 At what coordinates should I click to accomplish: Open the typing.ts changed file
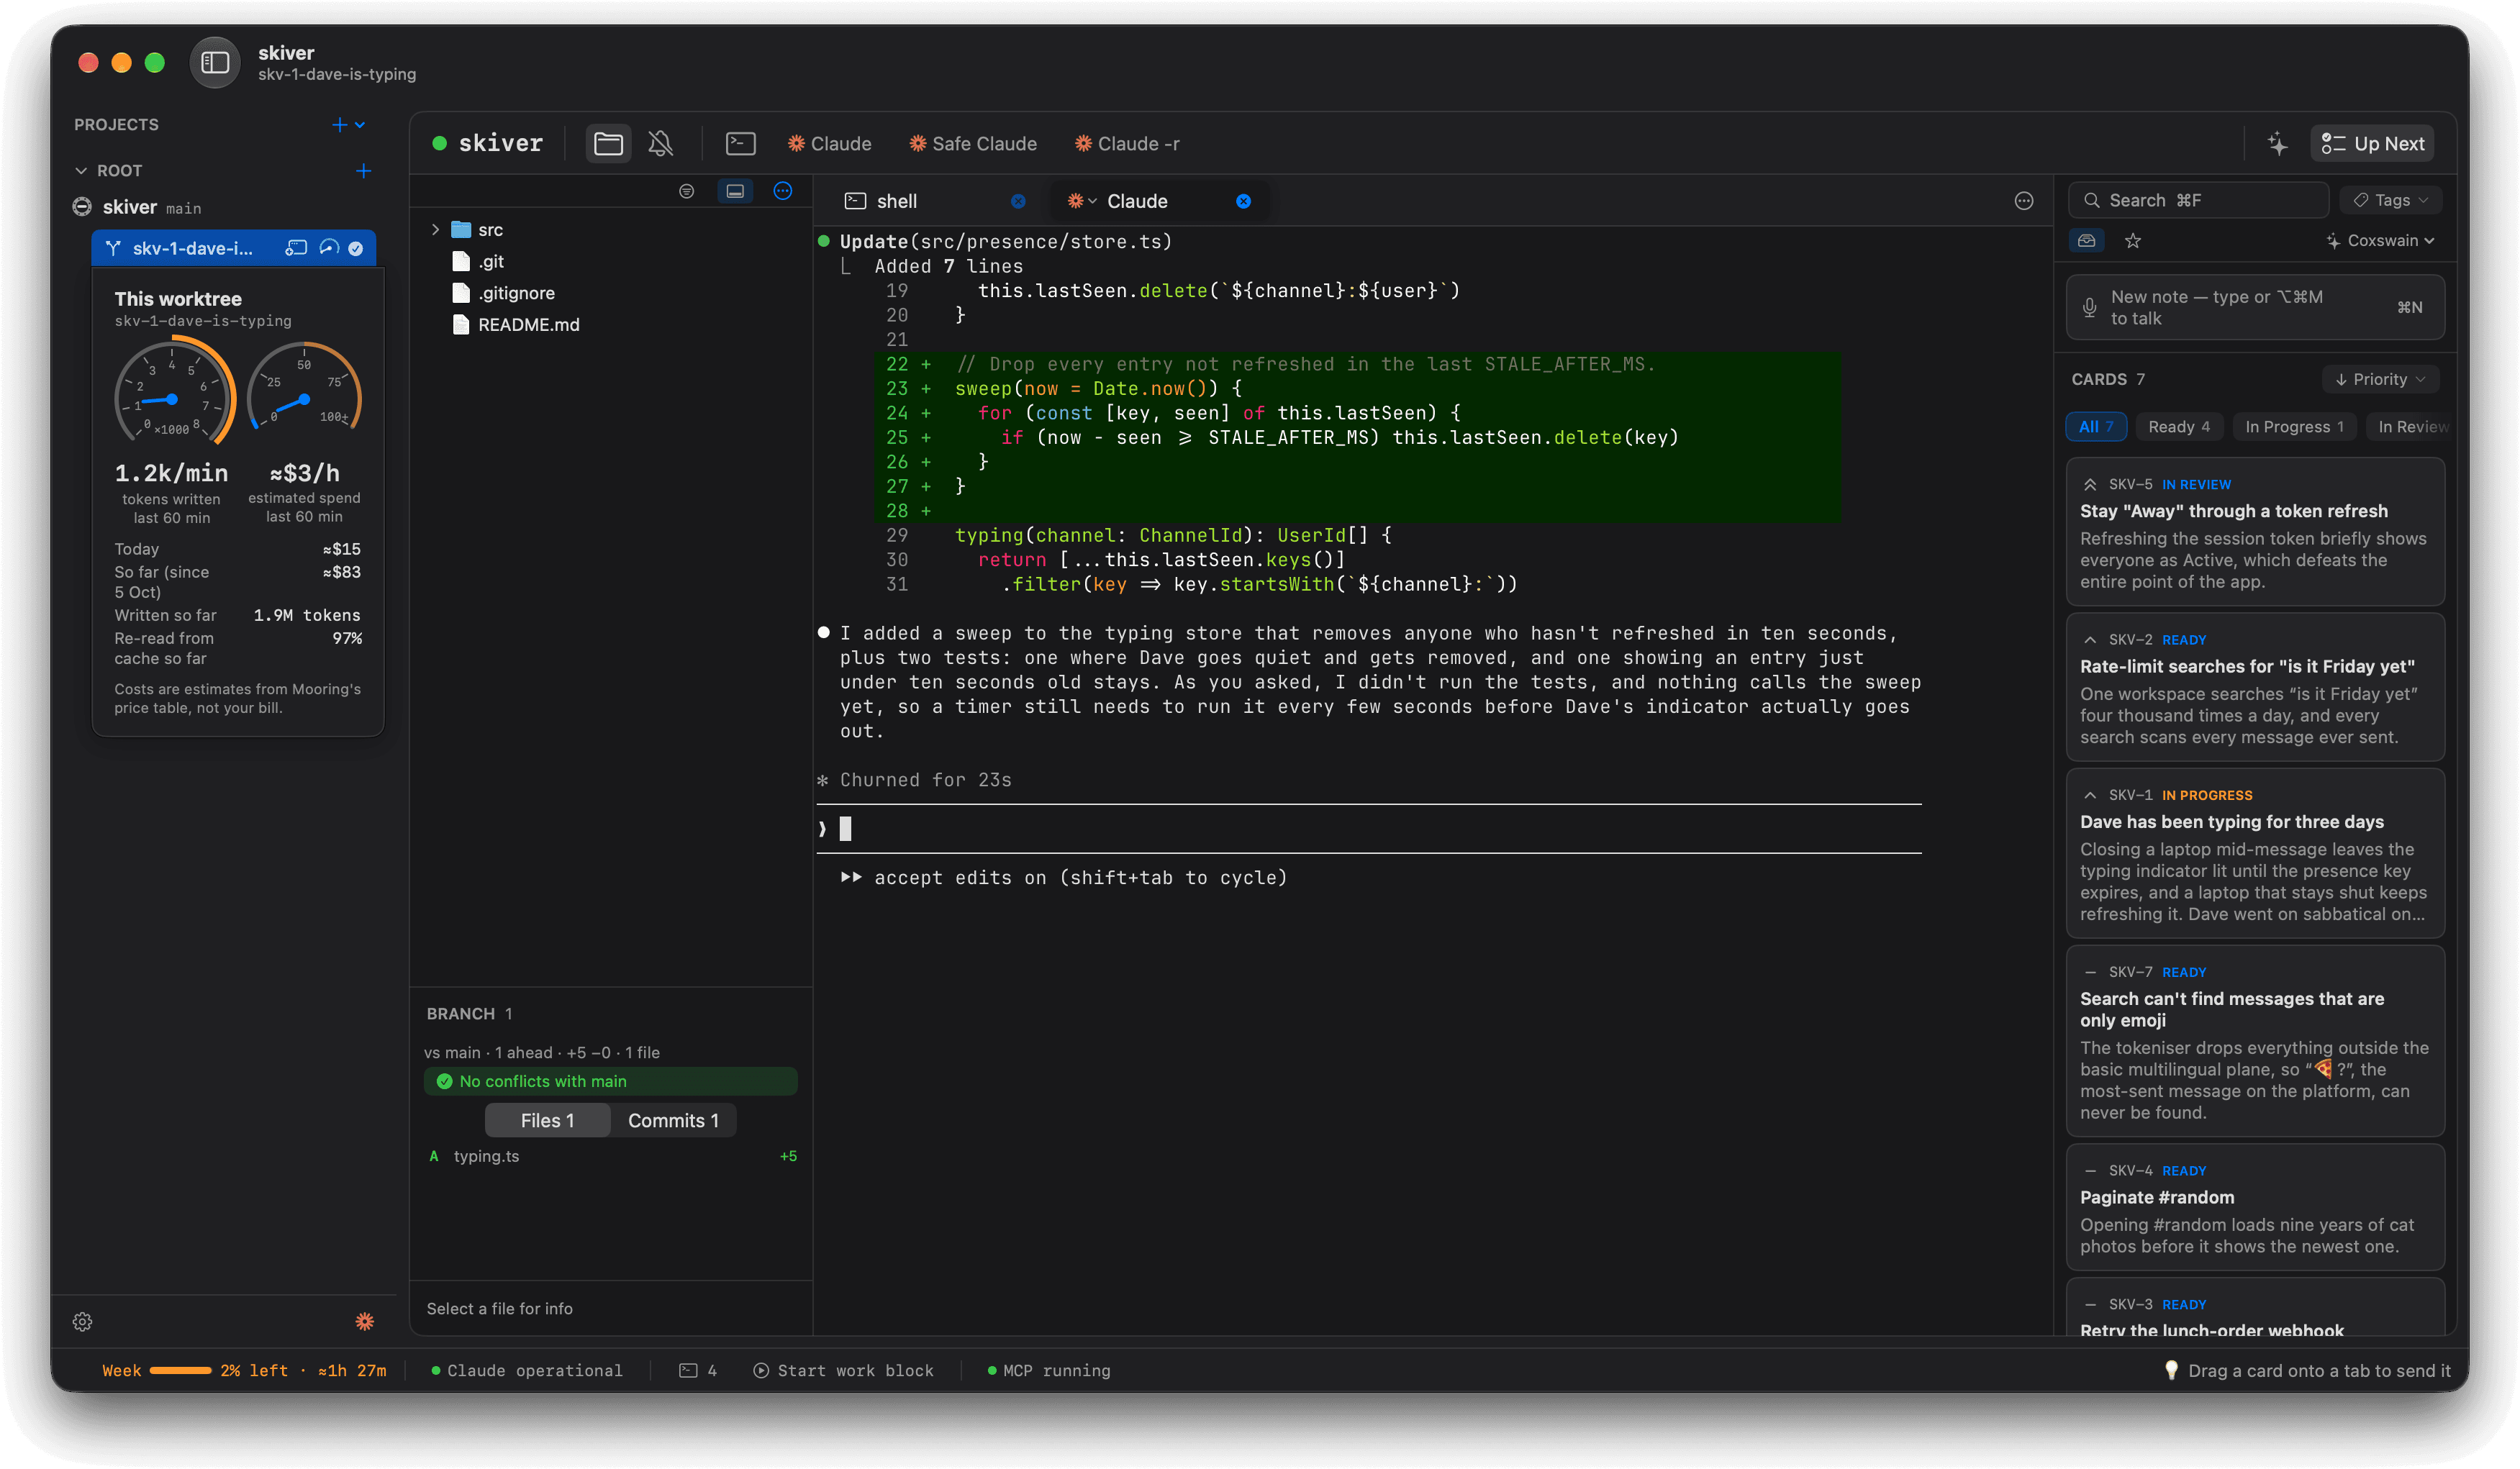tap(611, 1157)
